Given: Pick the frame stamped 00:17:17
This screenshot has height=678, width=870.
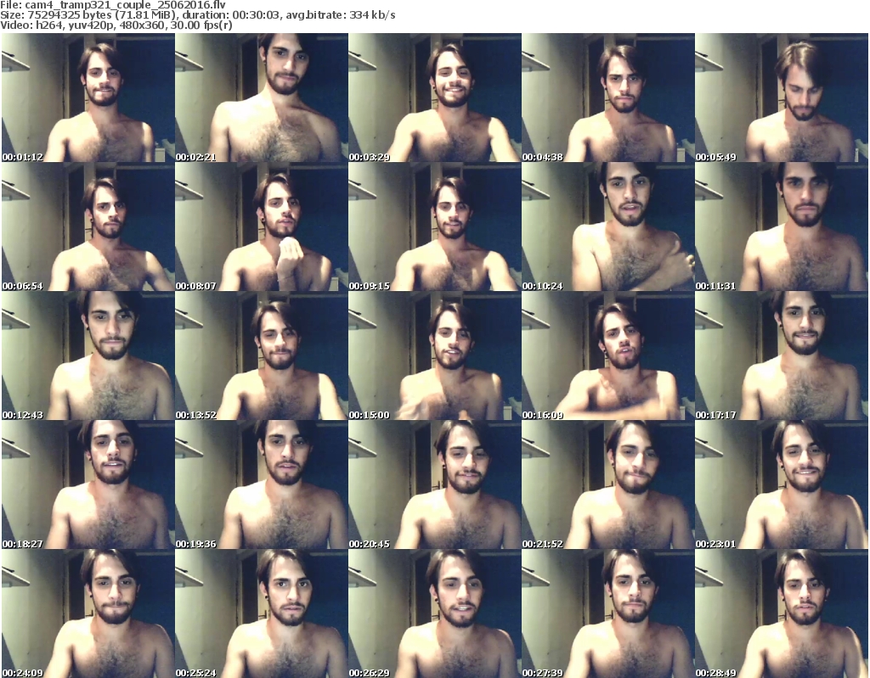Looking at the screenshot, I should tap(782, 356).
